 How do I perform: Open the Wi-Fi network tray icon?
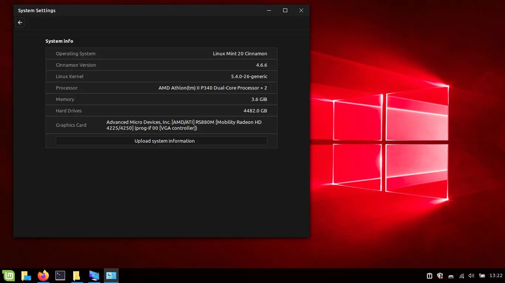point(461,276)
